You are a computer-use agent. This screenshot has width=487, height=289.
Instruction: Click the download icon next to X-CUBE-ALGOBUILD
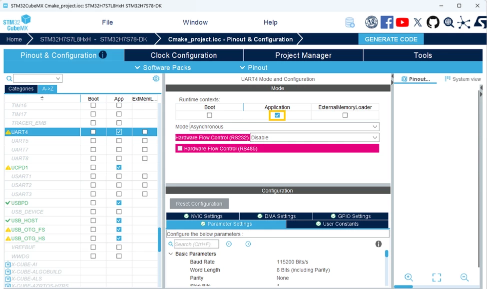click(x=8, y=272)
